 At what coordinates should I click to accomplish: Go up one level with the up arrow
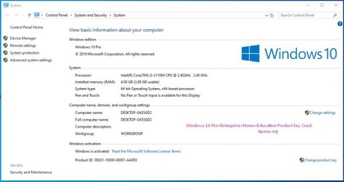tap(29, 15)
